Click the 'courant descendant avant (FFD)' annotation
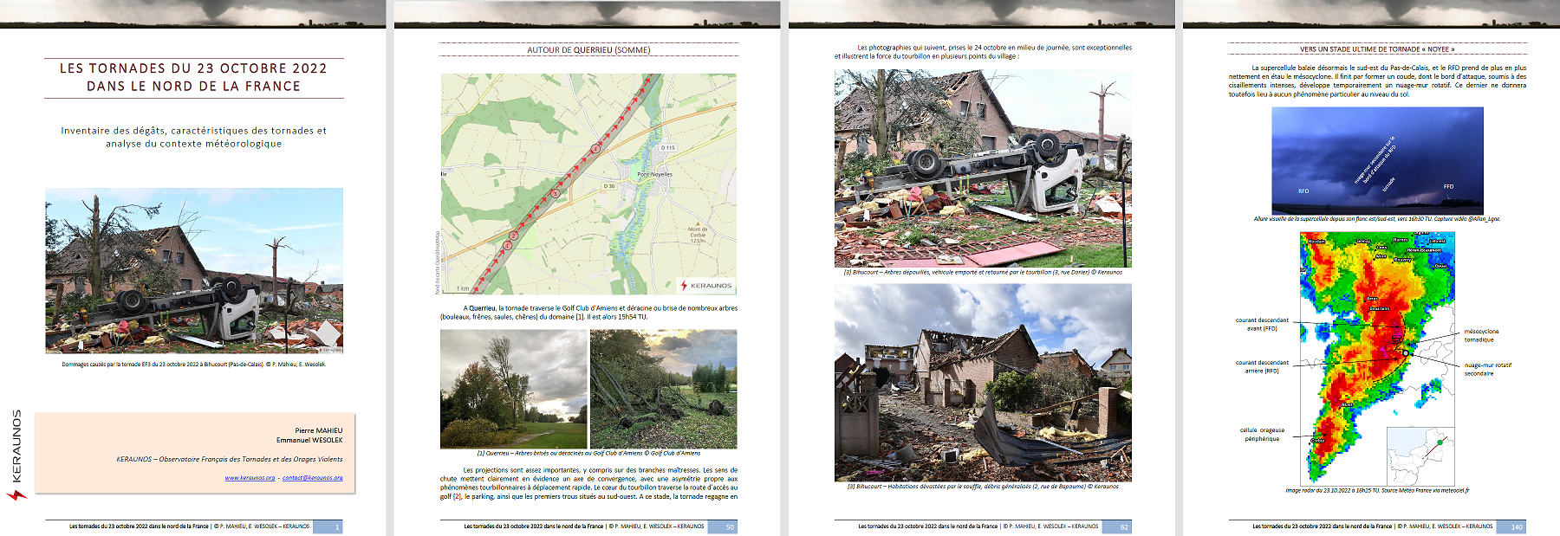The height and width of the screenshot is (536, 1560). coord(1262,325)
